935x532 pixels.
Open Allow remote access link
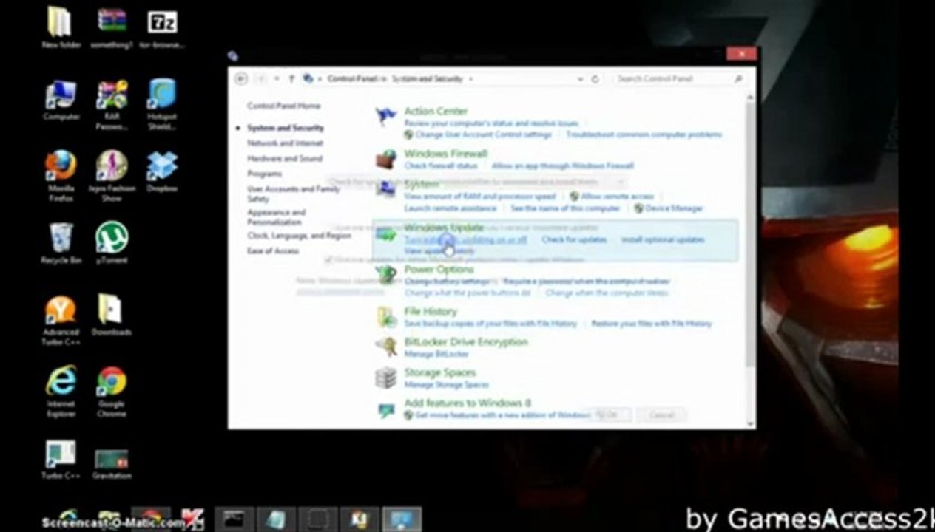click(x=618, y=197)
